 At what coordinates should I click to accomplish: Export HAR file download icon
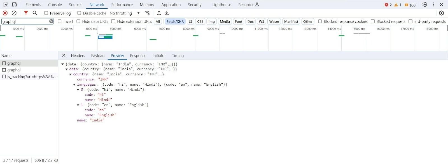[167, 13]
